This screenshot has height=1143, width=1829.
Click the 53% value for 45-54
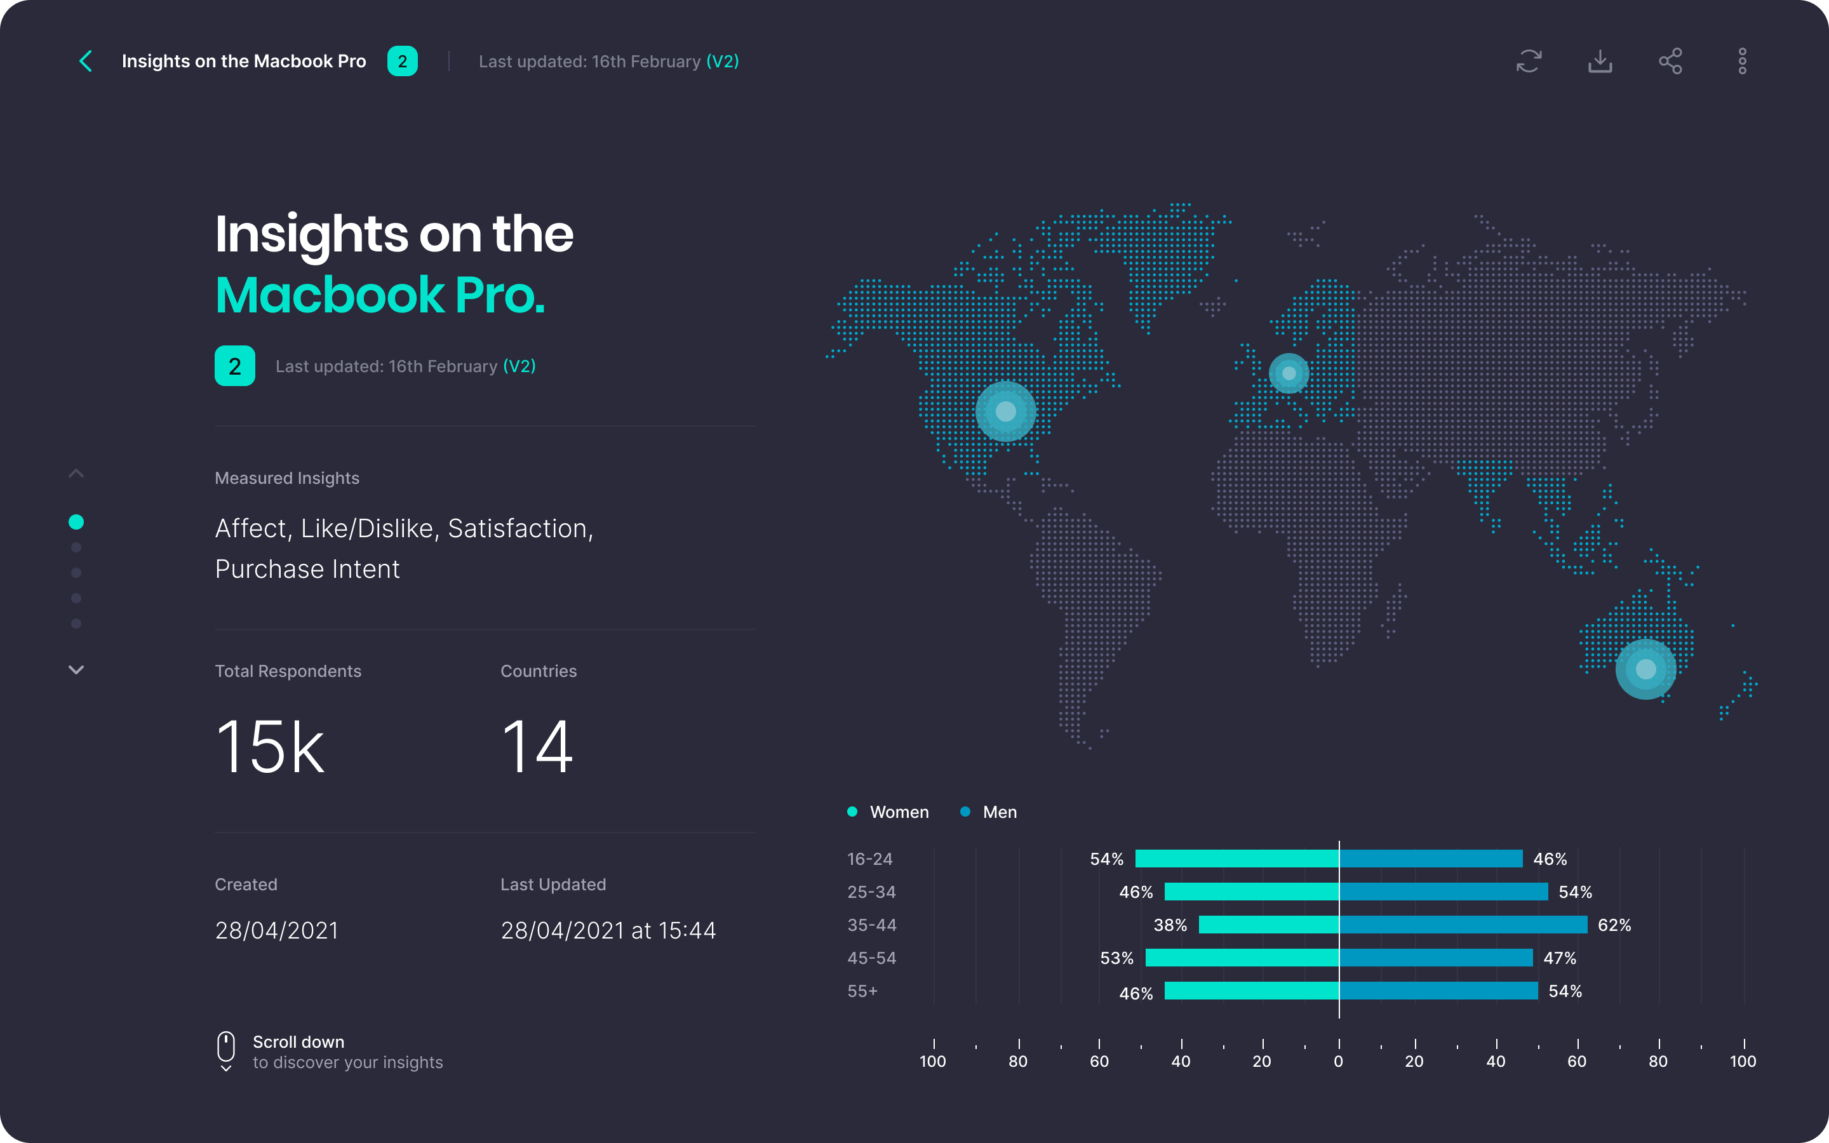pos(1117,959)
